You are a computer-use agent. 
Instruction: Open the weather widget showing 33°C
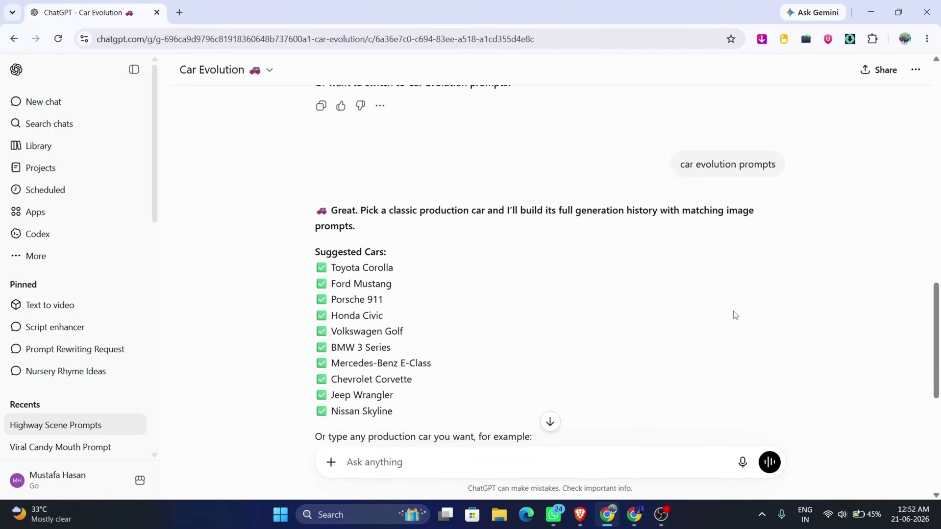(42, 514)
